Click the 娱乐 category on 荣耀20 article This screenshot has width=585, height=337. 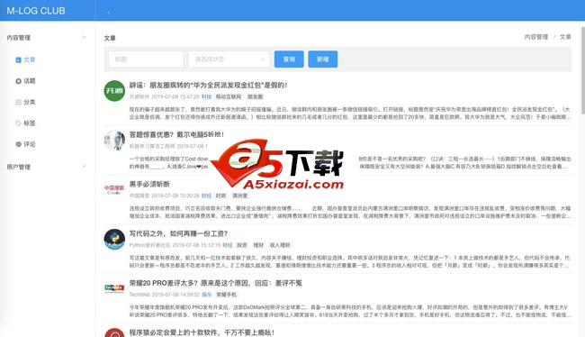(207, 295)
